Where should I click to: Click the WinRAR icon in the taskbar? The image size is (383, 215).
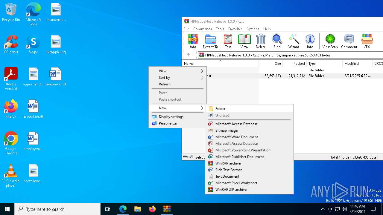tap(167, 209)
